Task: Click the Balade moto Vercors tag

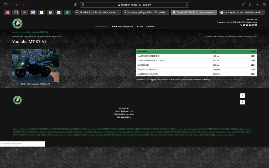Action: (21, 129)
